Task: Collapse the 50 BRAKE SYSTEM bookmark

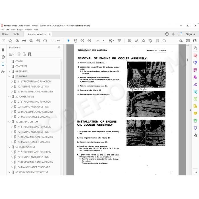Action: [x=9, y=147]
